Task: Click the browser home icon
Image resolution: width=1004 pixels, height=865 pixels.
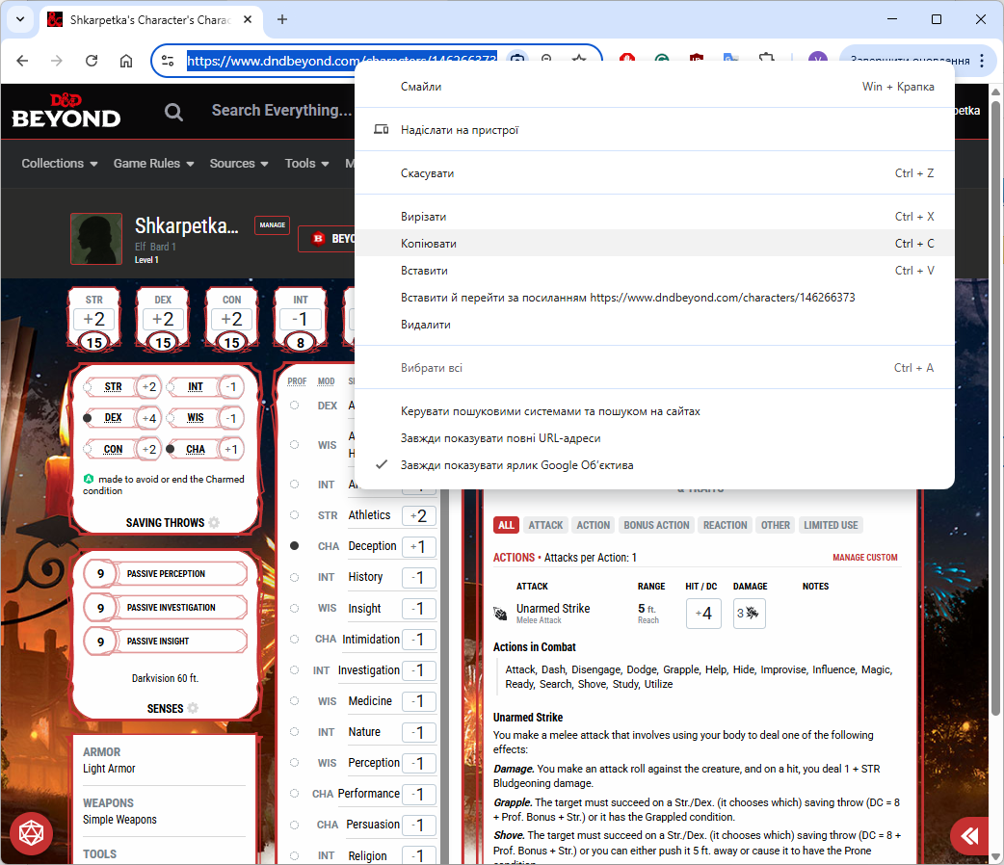Action: (126, 61)
